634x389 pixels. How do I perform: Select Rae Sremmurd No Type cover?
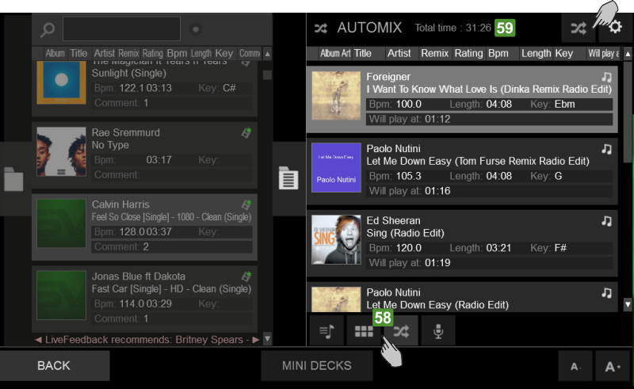(62, 151)
